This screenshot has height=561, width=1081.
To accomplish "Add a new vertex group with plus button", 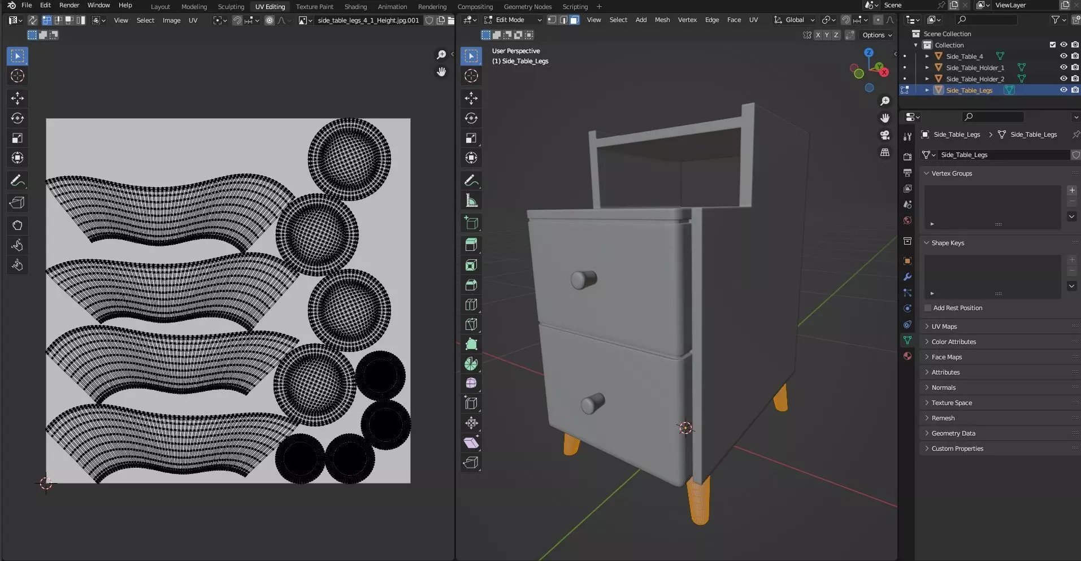I will point(1072,190).
